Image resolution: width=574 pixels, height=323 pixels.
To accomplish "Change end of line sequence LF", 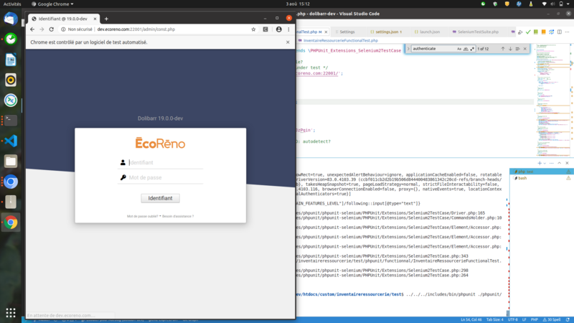I will (x=524, y=319).
